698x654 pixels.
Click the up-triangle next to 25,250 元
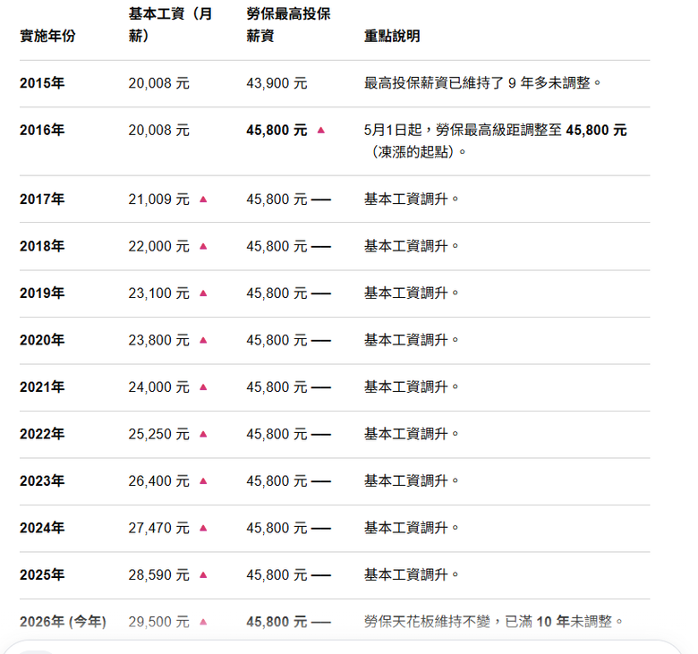(203, 434)
